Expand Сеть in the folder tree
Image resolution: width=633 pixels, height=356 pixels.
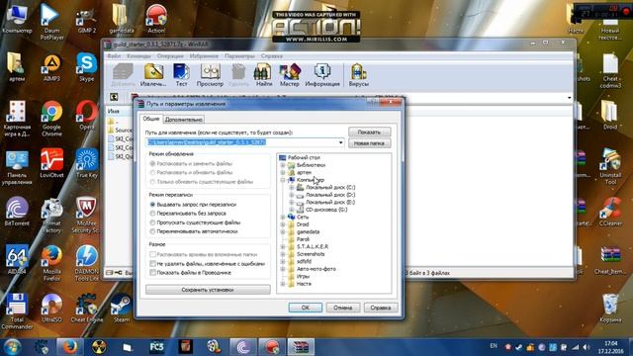[283, 218]
